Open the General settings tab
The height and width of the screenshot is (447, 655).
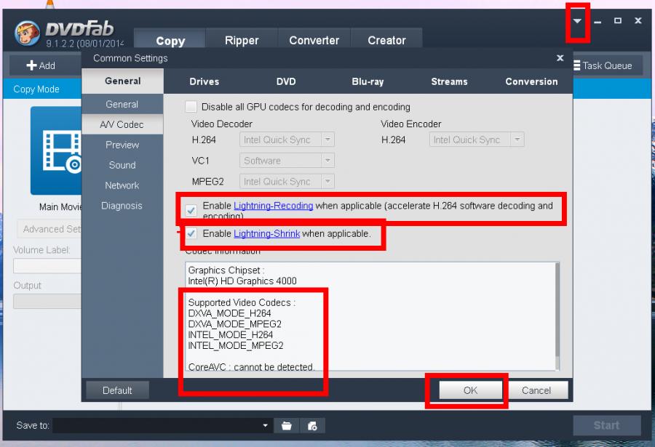[x=123, y=81]
